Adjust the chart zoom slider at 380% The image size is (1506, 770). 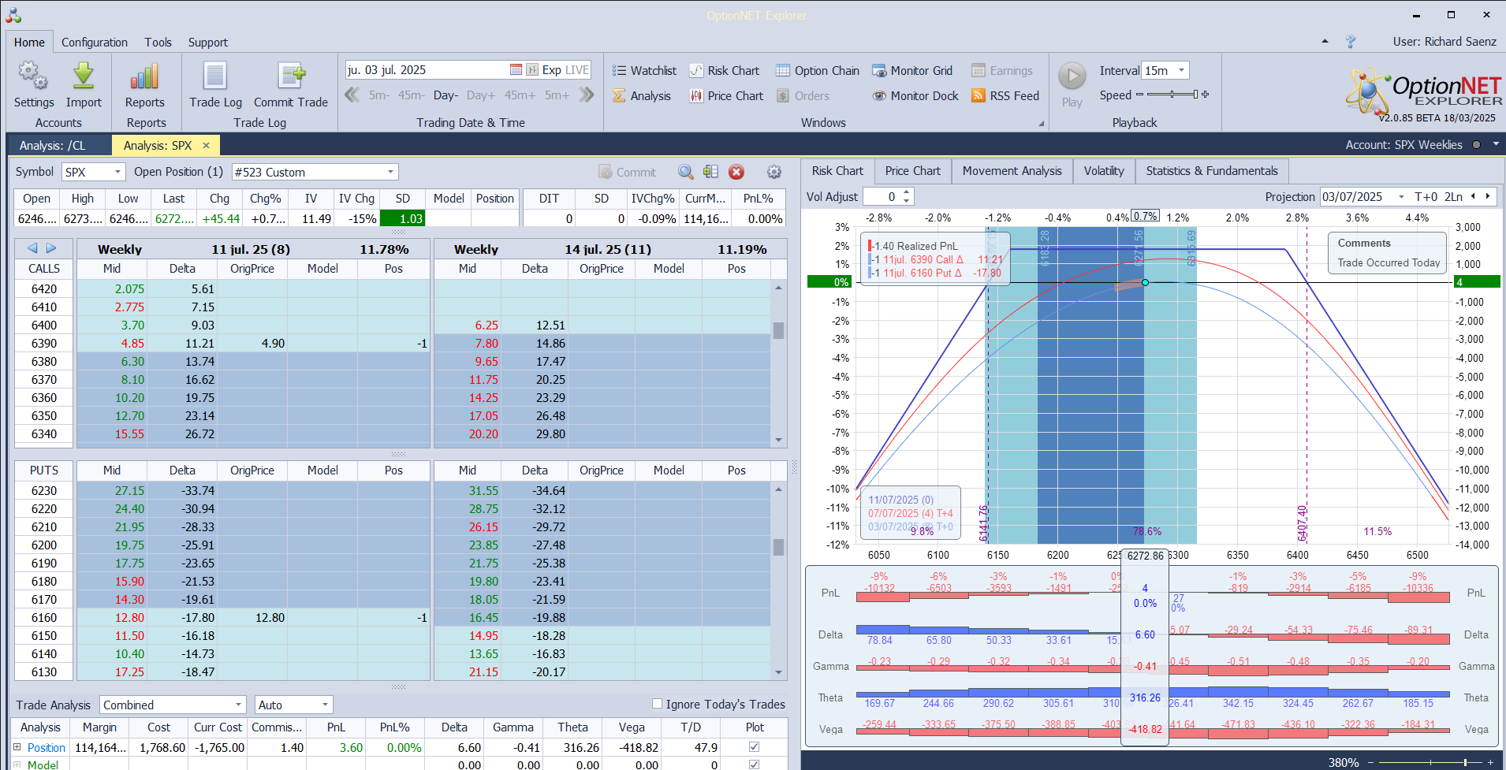(1431, 762)
